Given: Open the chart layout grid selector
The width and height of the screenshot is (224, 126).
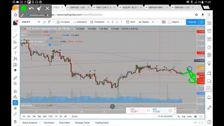Looking at the screenshot, I should (164, 22).
